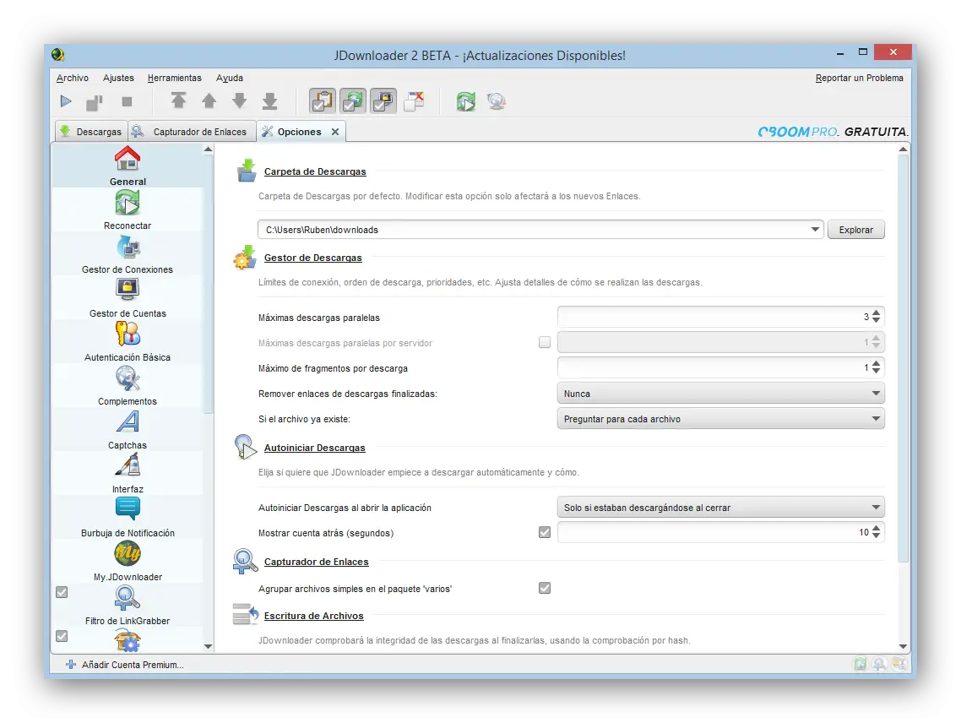This screenshot has height=723, width=961.
Task: Open General settings in sidebar
Action: (128, 166)
